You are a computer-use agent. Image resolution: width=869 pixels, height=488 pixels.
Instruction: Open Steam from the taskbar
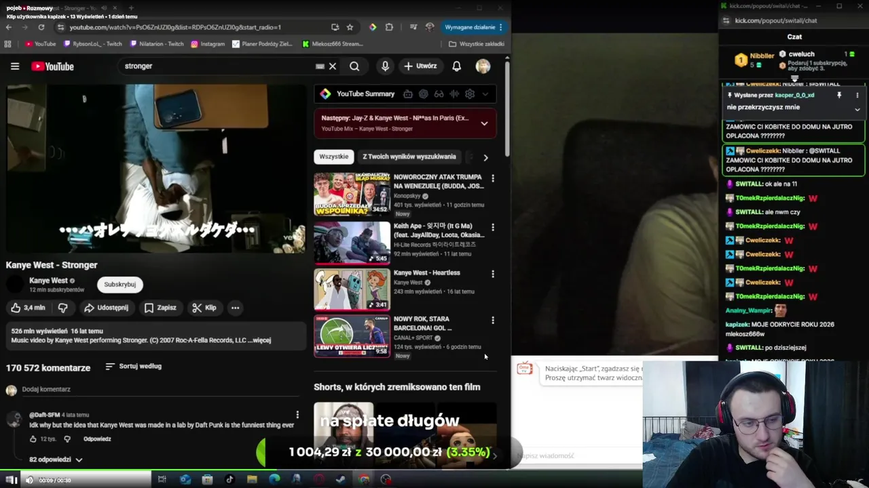click(341, 480)
